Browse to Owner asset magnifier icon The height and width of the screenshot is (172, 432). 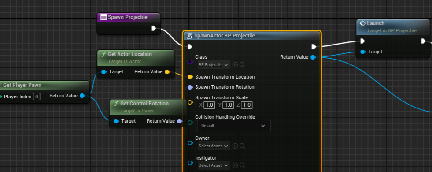point(242,146)
